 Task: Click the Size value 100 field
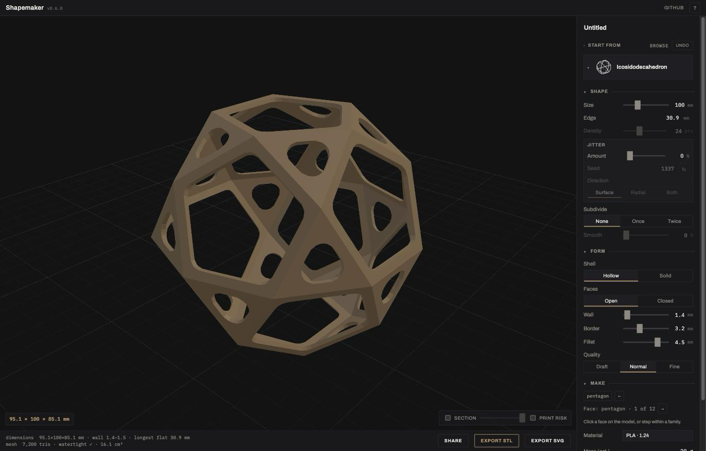click(679, 105)
